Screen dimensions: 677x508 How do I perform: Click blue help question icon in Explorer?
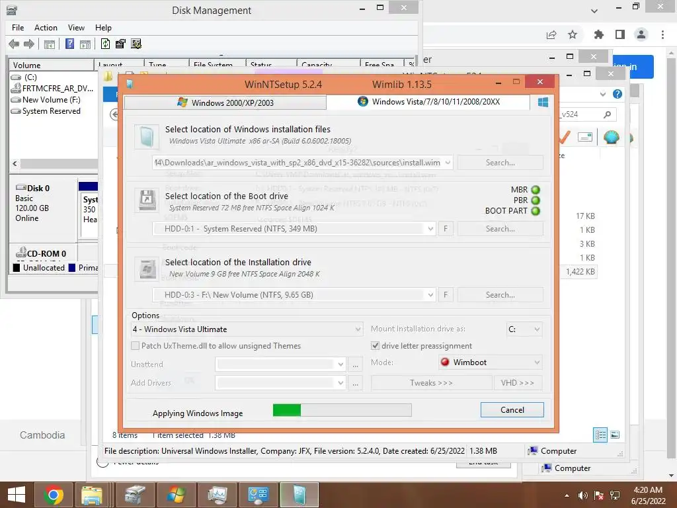click(x=617, y=94)
